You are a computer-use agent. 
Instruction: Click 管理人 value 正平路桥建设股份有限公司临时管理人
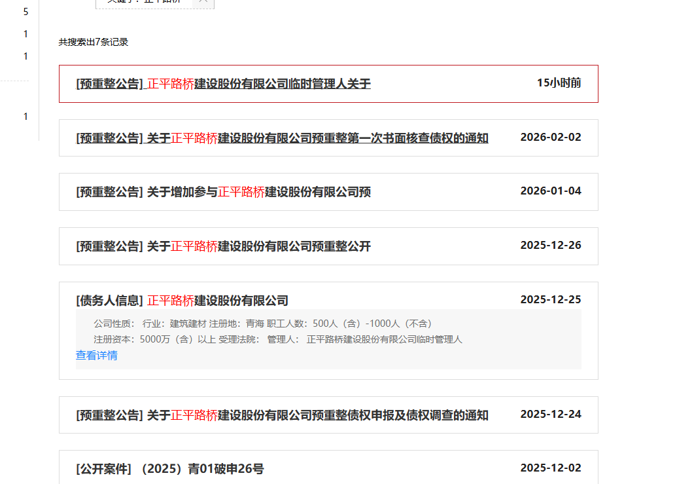click(385, 340)
